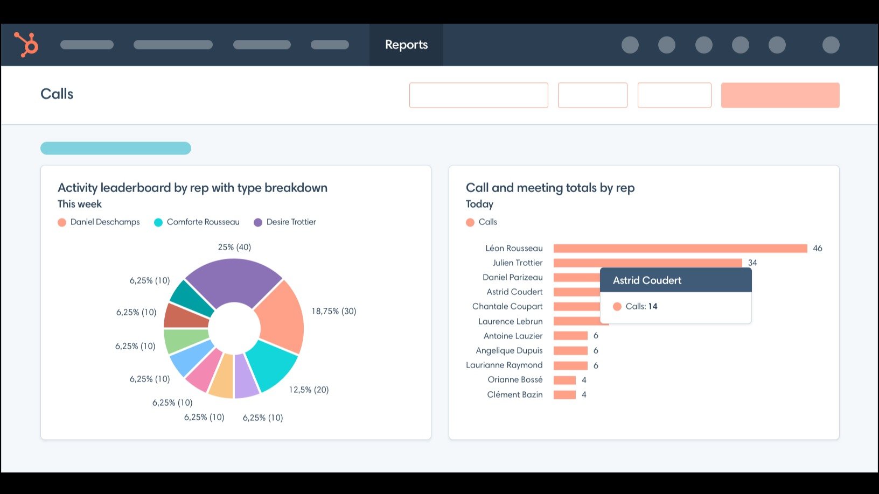The image size is (879, 494).
Task: Click the Calls legend dot in bar chart
Action: (x=470, y=222)
